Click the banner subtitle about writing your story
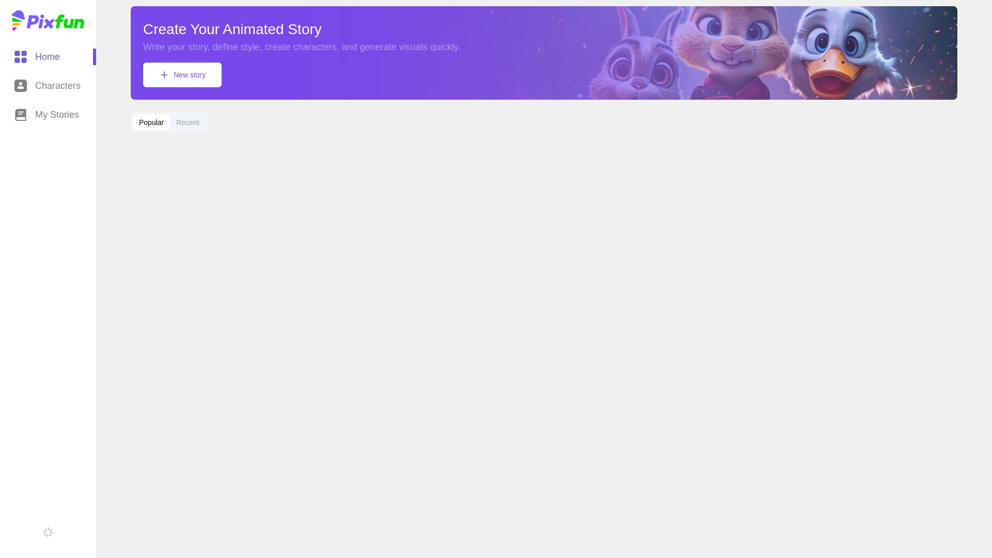The width and height of the screenshot is (992, 558). 302,47
